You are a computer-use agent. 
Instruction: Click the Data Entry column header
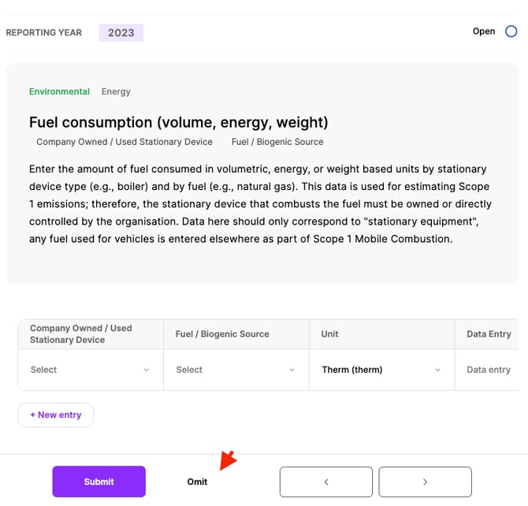(x=489, y=334)
